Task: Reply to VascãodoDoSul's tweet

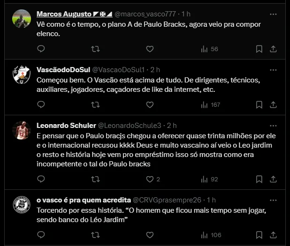Action: coord(41,104)
